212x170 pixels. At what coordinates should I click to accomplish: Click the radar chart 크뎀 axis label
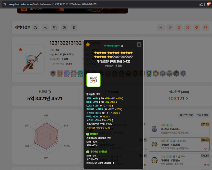coord(27,146)
